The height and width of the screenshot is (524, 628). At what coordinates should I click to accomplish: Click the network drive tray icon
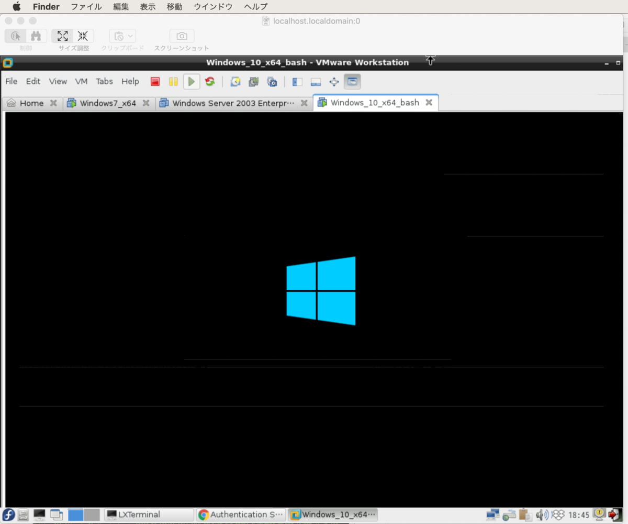click(509, 515)
